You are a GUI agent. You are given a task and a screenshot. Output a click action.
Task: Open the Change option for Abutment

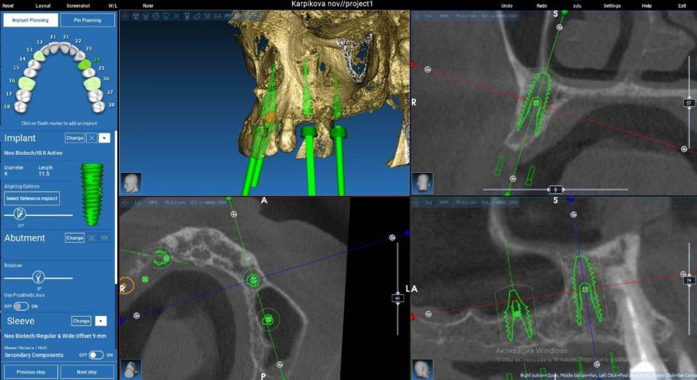(x=75, y=238)
